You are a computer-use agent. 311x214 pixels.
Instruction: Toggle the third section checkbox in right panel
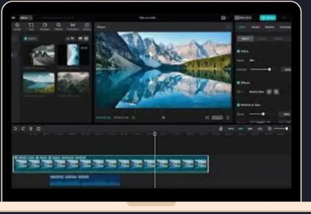point(238,105)
